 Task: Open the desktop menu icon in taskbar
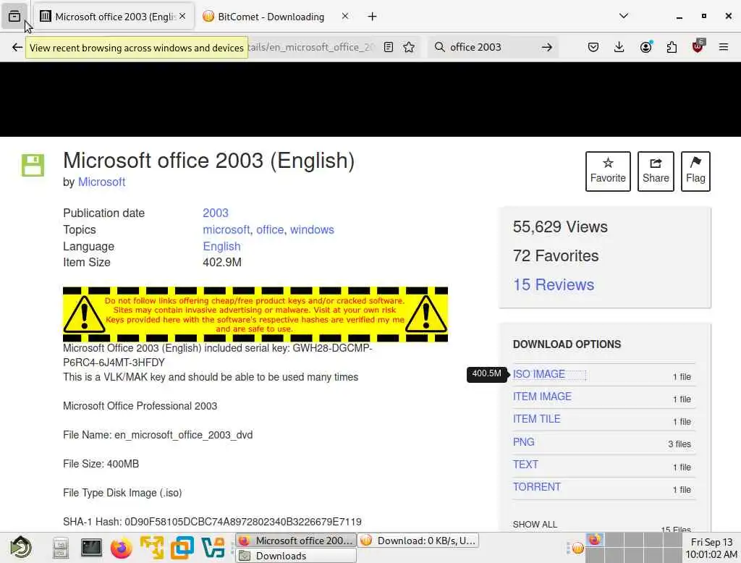21,548
